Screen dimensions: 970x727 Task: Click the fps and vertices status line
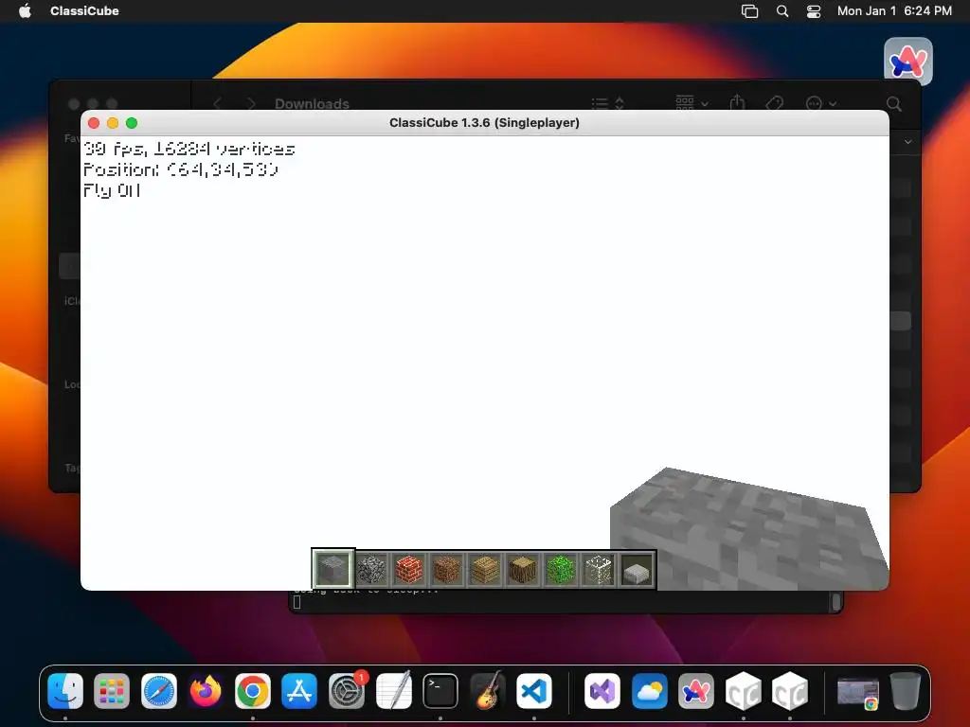pos(189,149)
